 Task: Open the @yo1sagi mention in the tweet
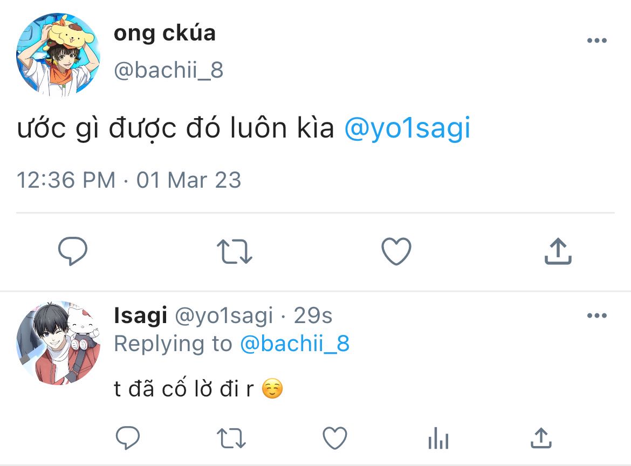coord(407,129)
